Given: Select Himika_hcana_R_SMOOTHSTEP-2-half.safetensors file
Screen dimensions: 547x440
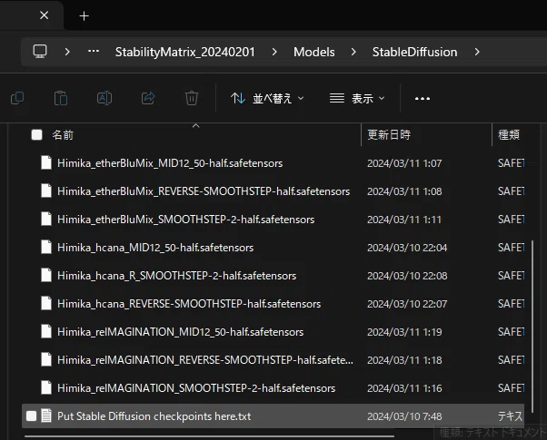Looking at the screenshot, I should click(x=177, y=276).
